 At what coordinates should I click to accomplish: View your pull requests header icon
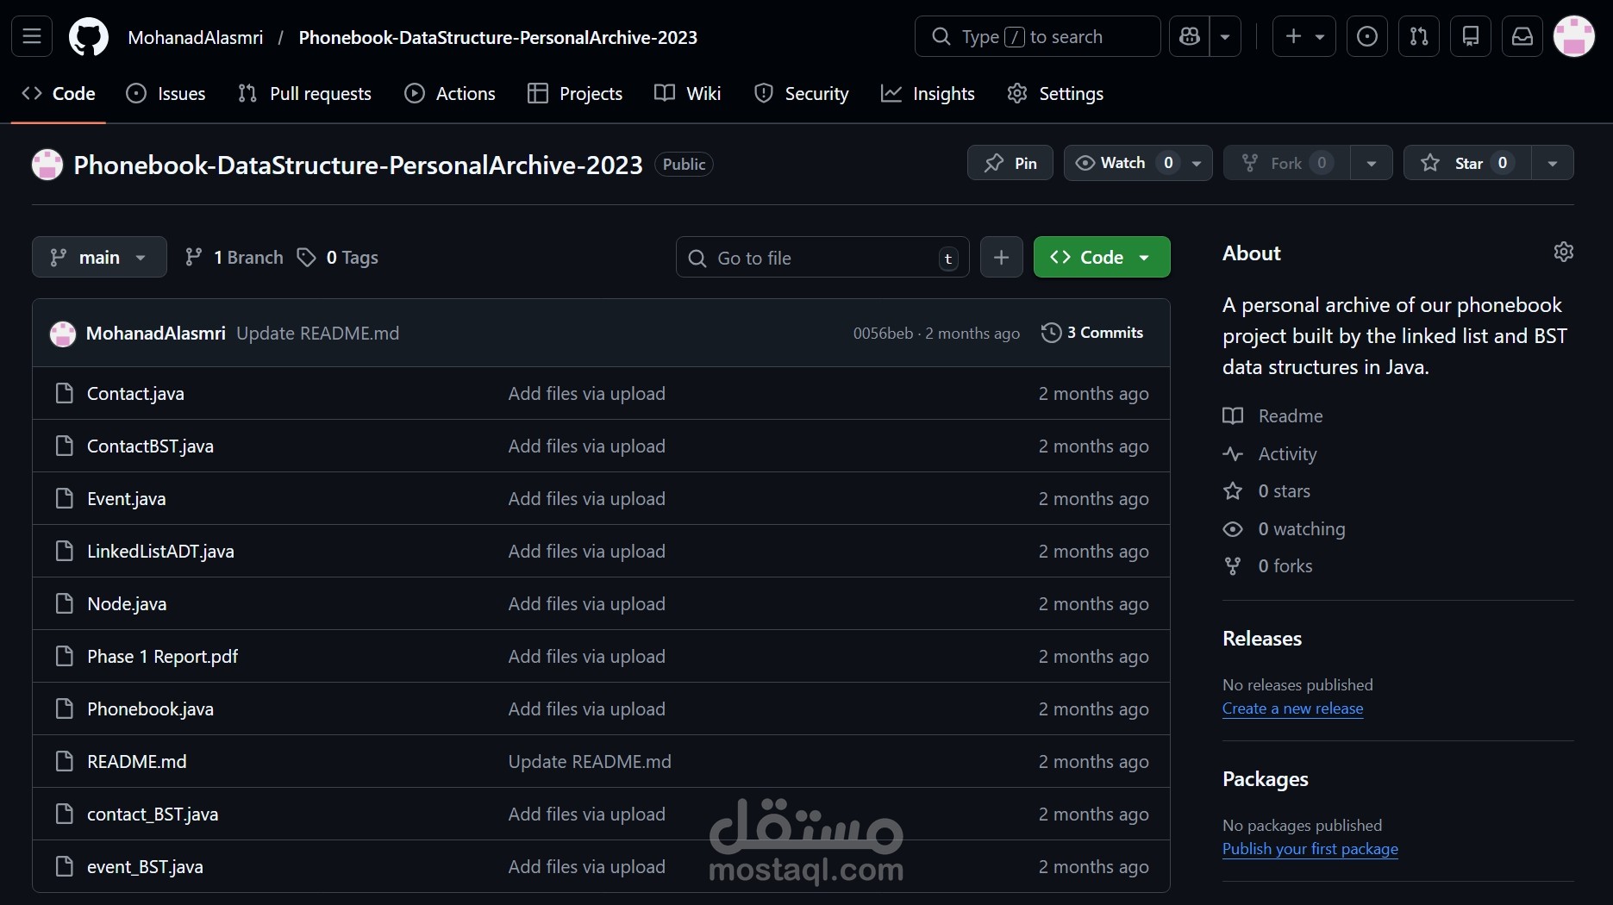(1419, 37)
